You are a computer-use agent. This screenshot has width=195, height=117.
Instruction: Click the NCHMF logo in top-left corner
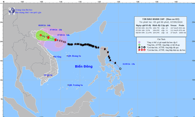pos(11,10)
